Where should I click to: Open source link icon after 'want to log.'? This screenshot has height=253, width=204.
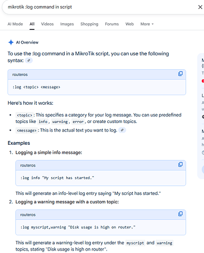point(122,130)
